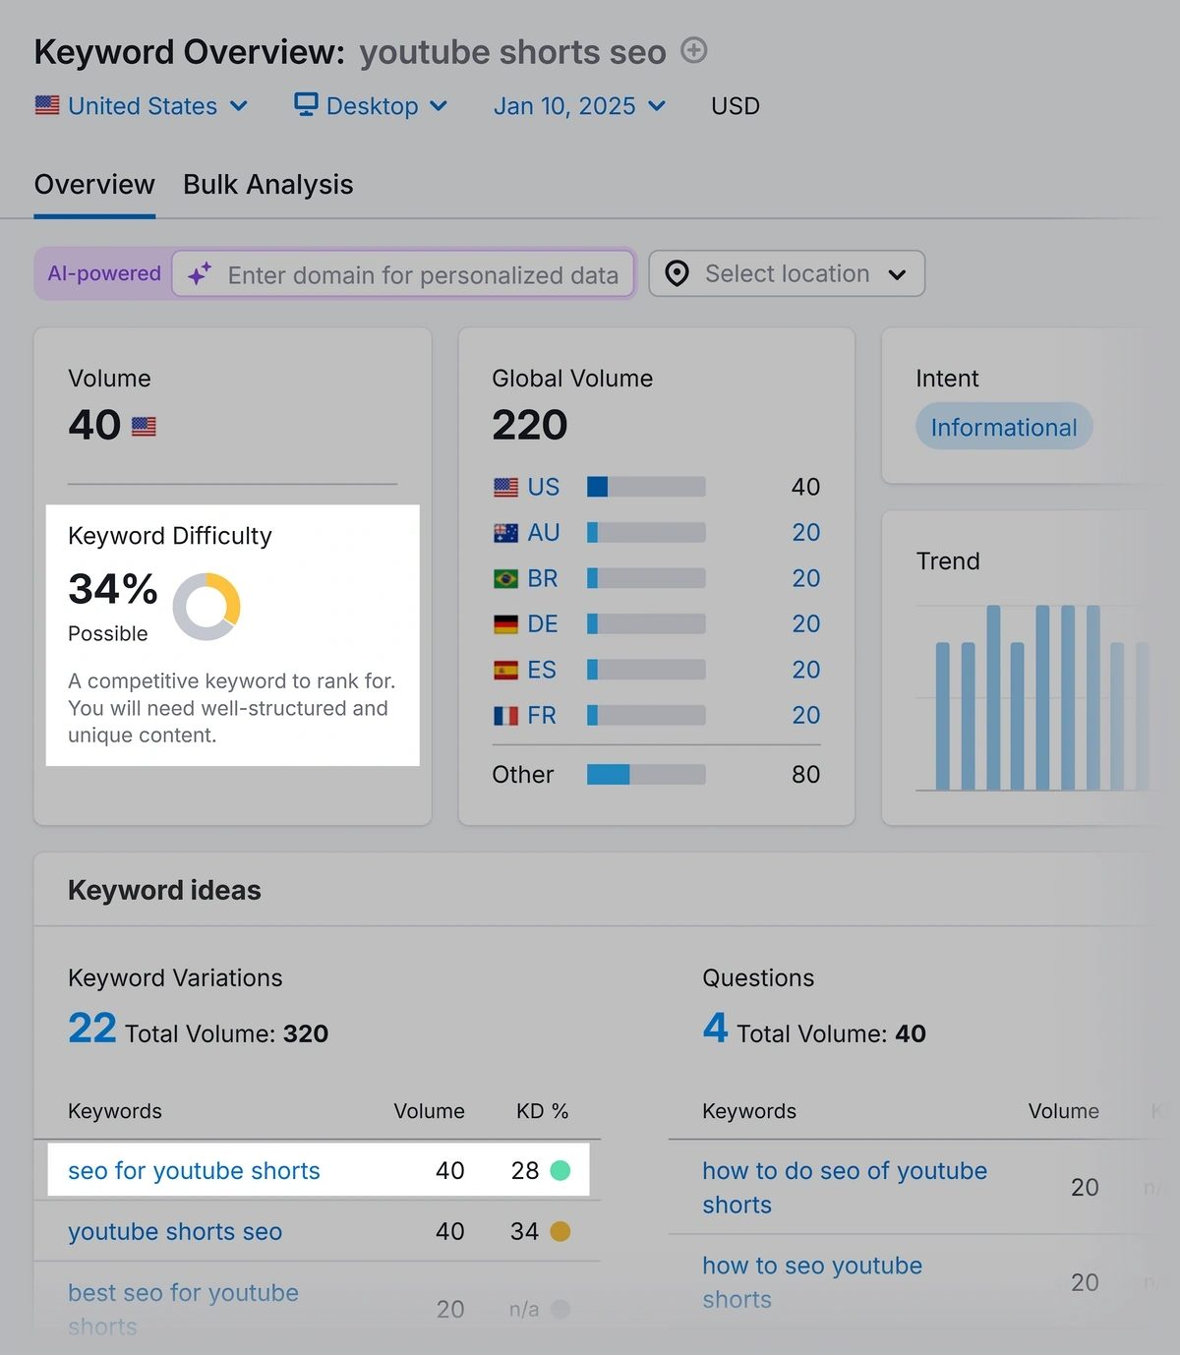
Task: Click the location pin icon
Action: [677, 273]
